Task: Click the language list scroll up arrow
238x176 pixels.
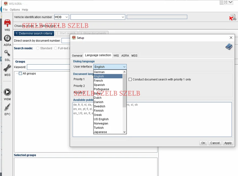Action: (124, 72)
